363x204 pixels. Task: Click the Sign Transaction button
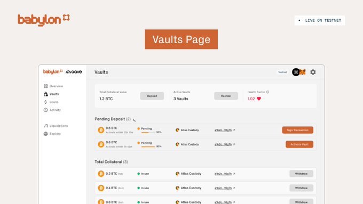297,130
